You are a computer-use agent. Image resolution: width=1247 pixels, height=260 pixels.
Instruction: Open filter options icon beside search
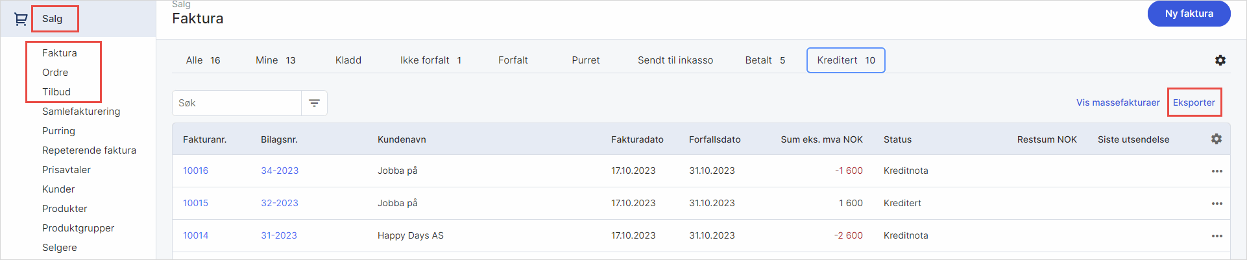[x=314, y=103]
